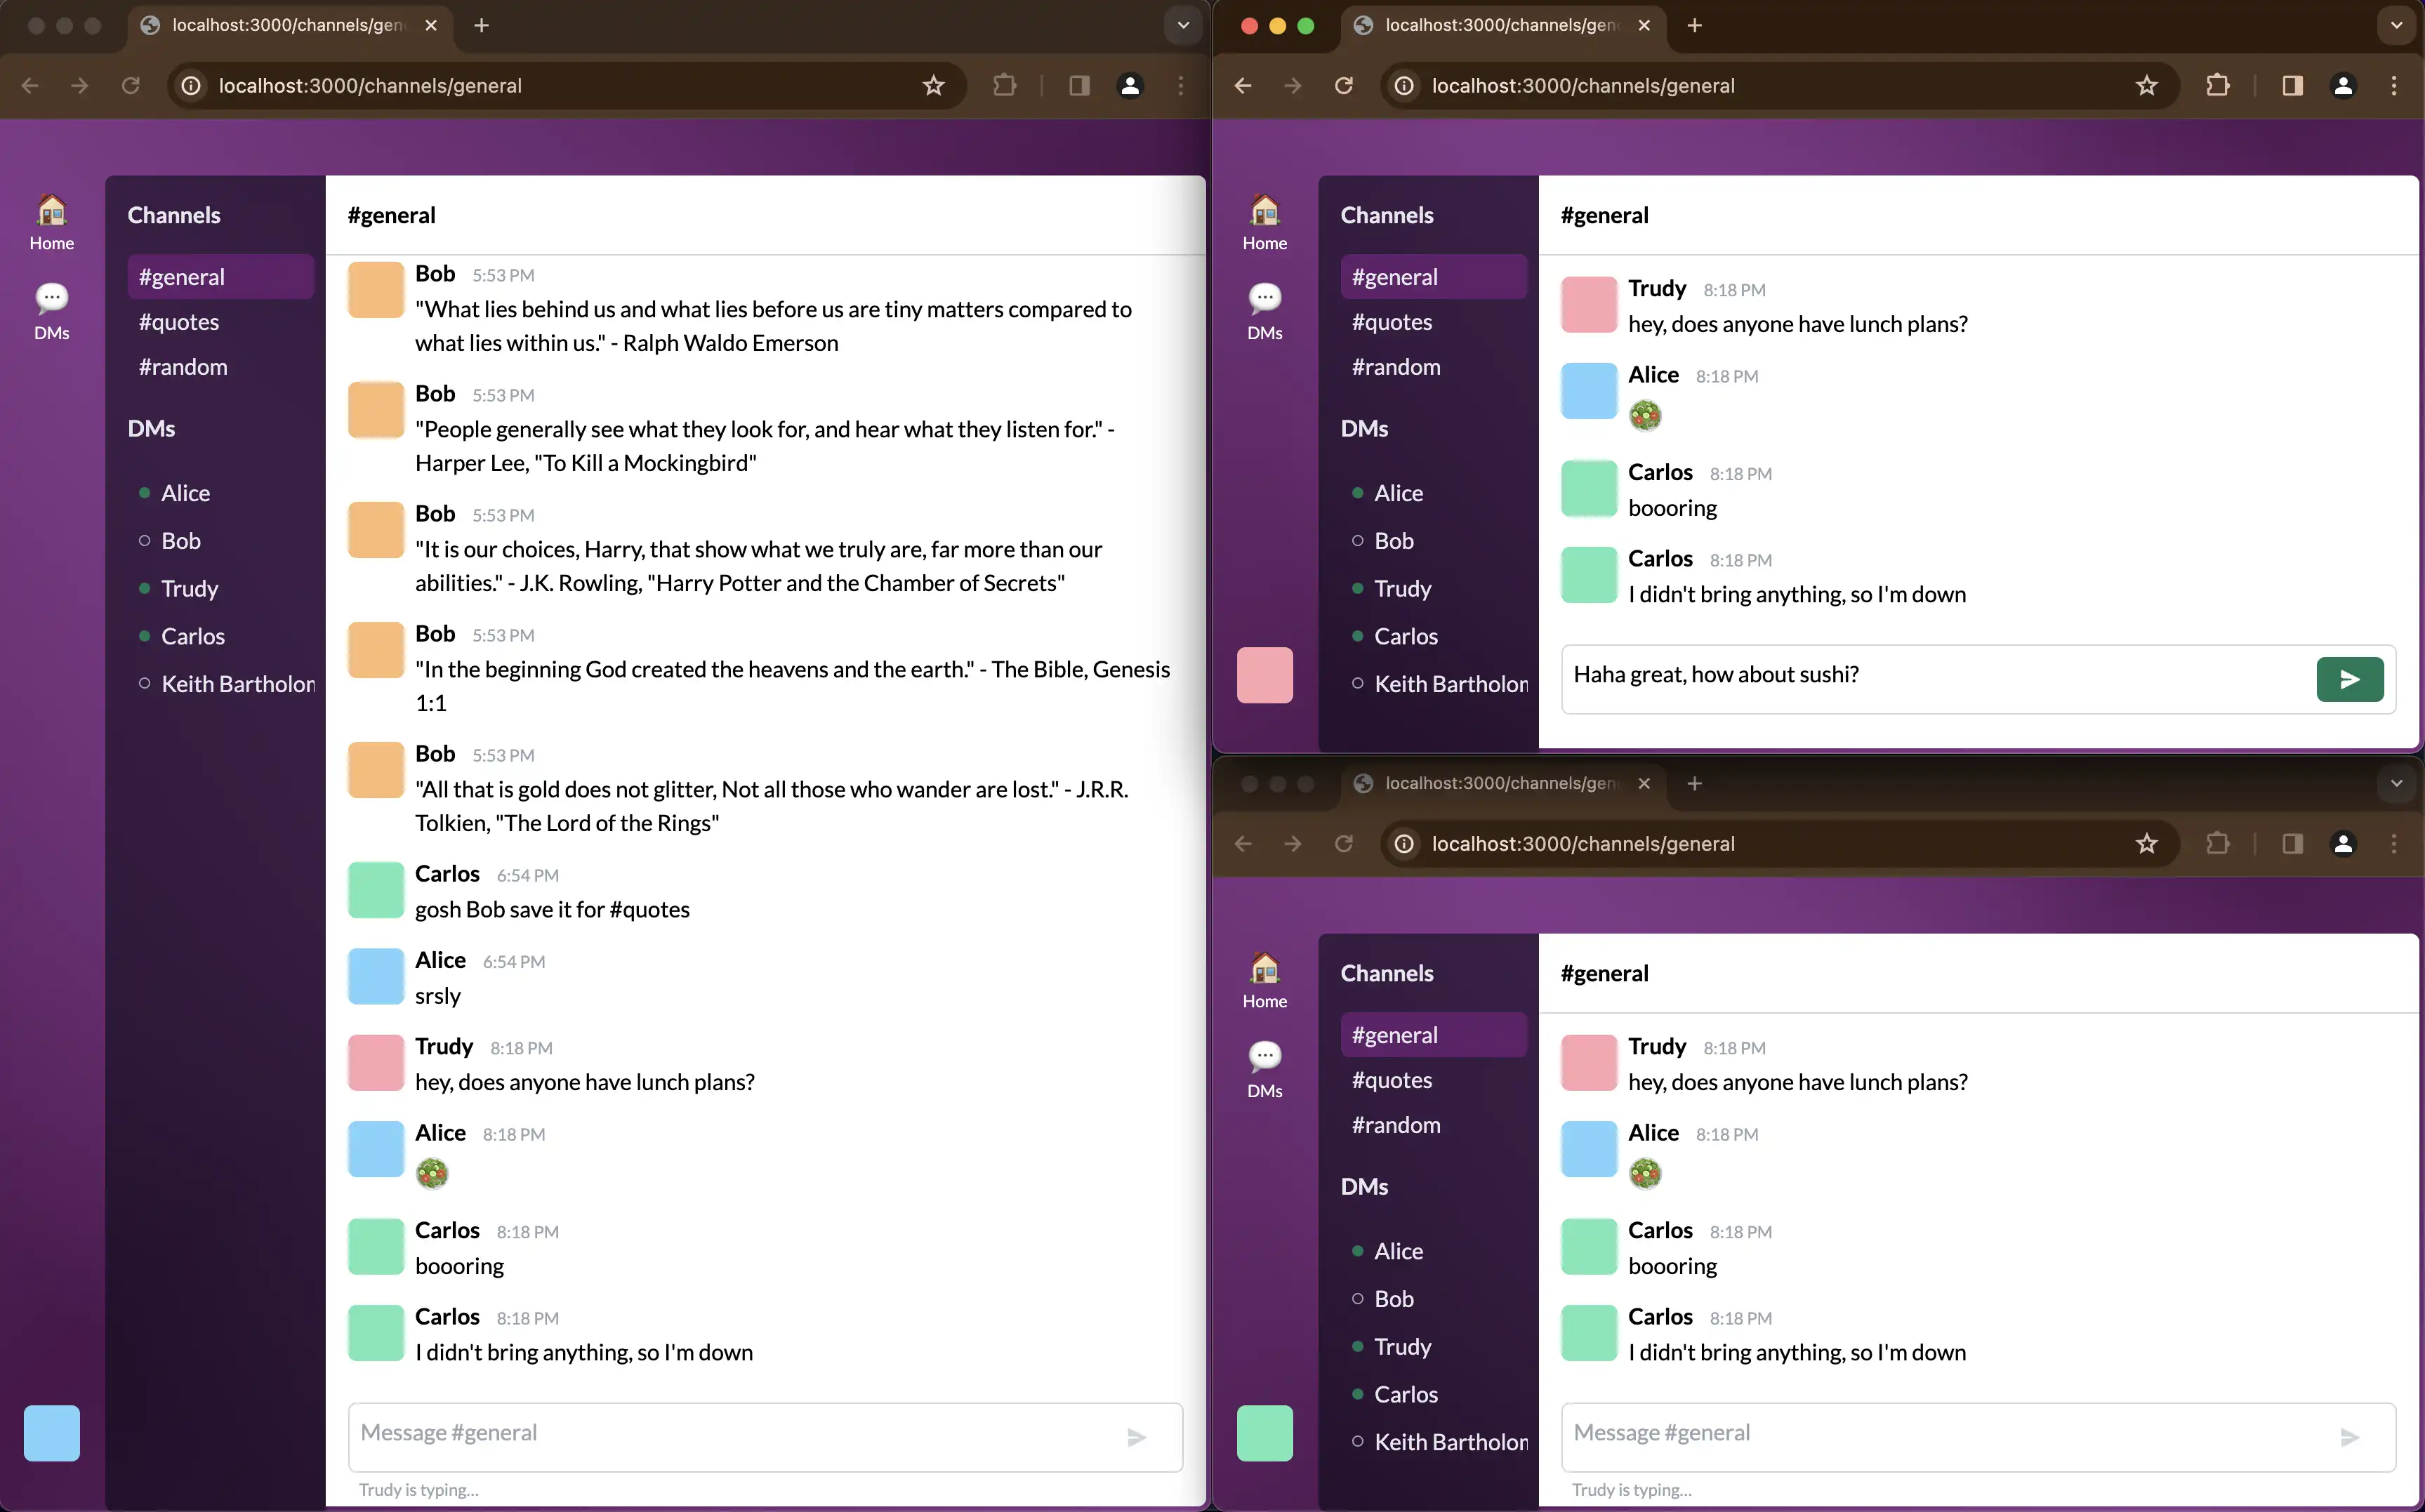
Task: Toggle side panel icon in left window
Action: pos(1079,85)
